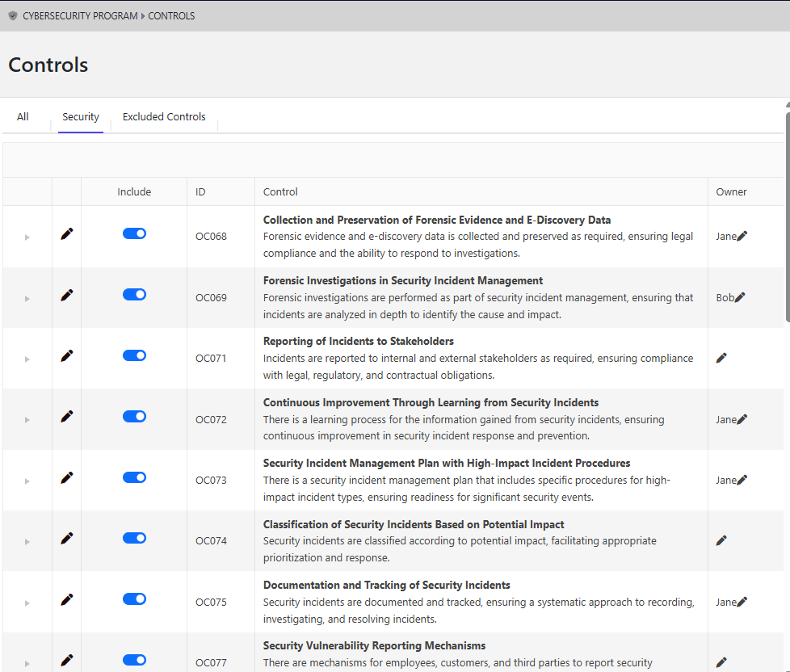The image size is (790, 672).
Task: Turn off Include for control OC072
Action: [x=134, y=416]
